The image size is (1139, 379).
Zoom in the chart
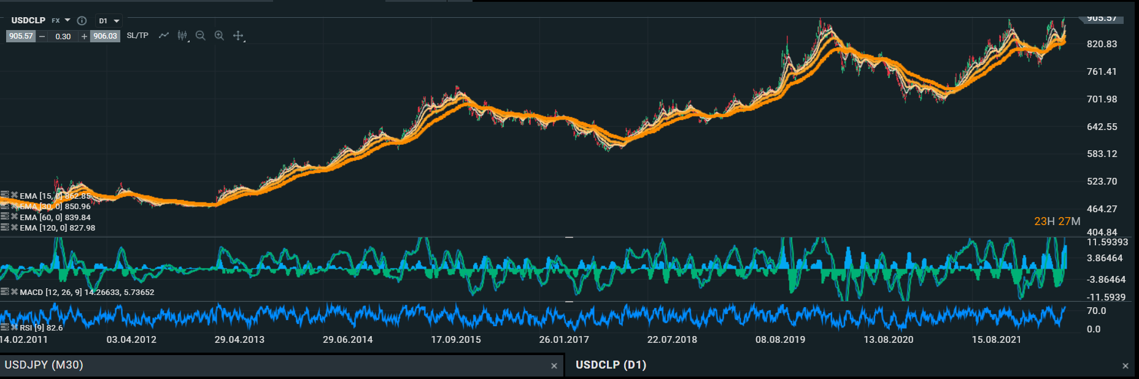click(219, 36)
